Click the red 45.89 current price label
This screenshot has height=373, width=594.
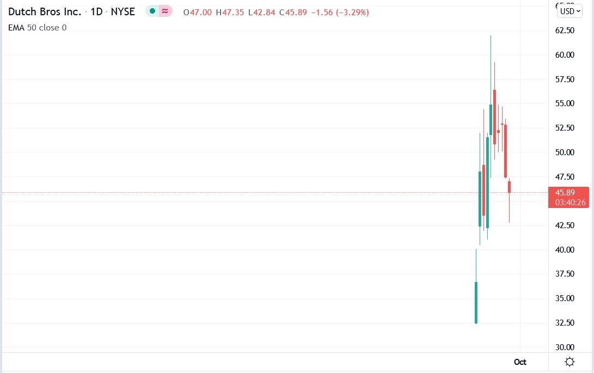click(565, 193)
